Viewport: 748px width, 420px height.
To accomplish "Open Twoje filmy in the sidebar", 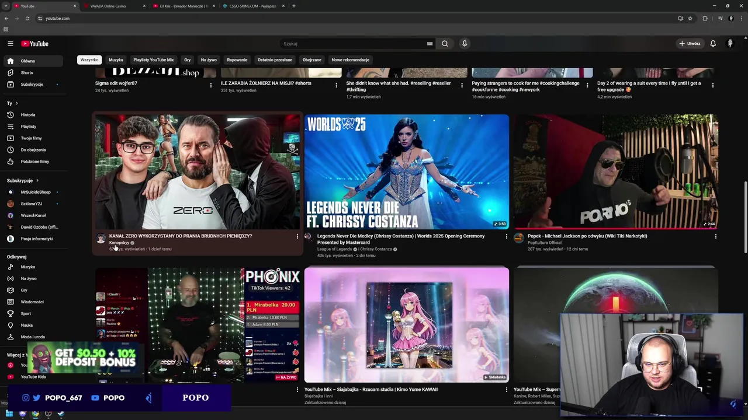I will point(33,138).
